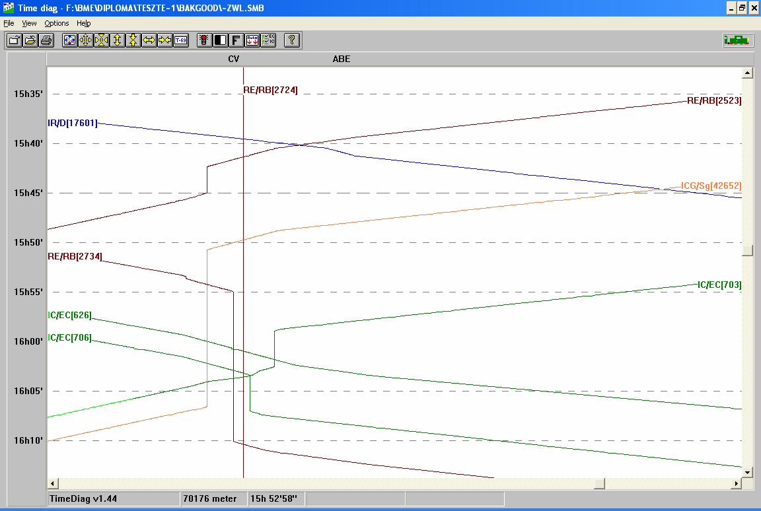Click the T-69 toolbar icon
The width and height of the screenshot is (761, 511).
pyautogui.click(x=181, y=40)
